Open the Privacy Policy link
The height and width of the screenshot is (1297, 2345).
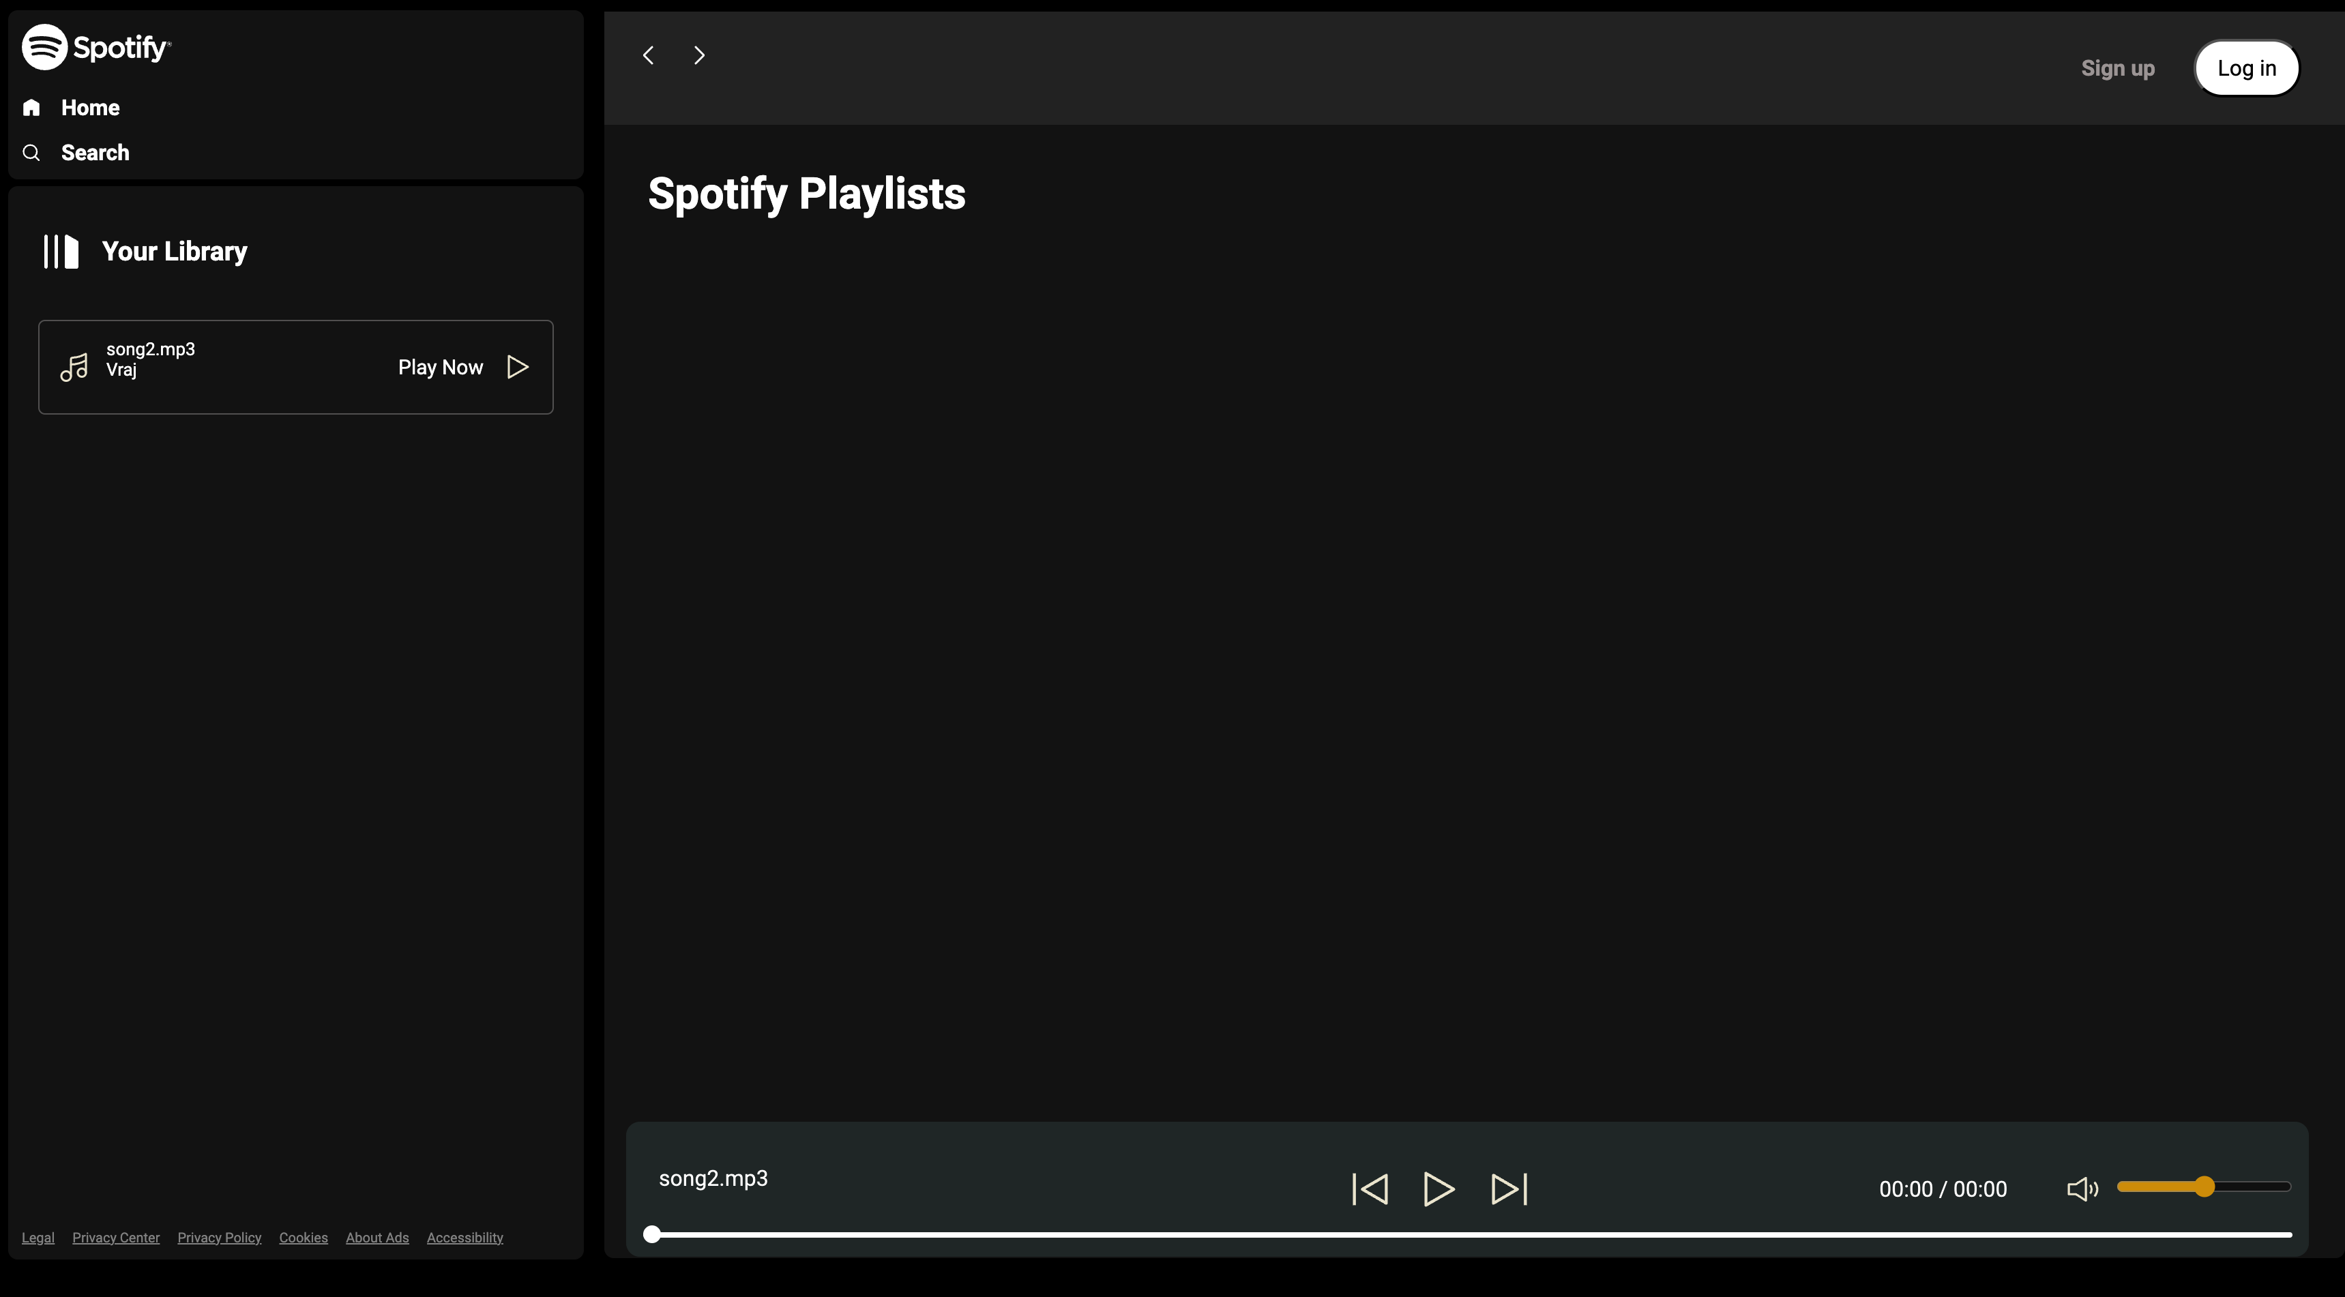pyautogui.click(x=220, y=1238)
